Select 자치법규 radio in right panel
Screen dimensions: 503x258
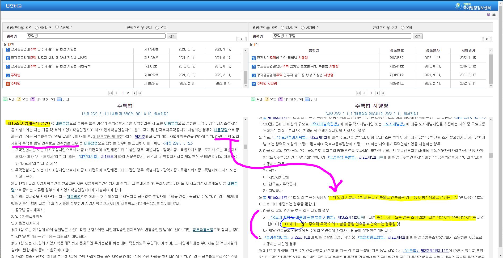coord(303,28)
